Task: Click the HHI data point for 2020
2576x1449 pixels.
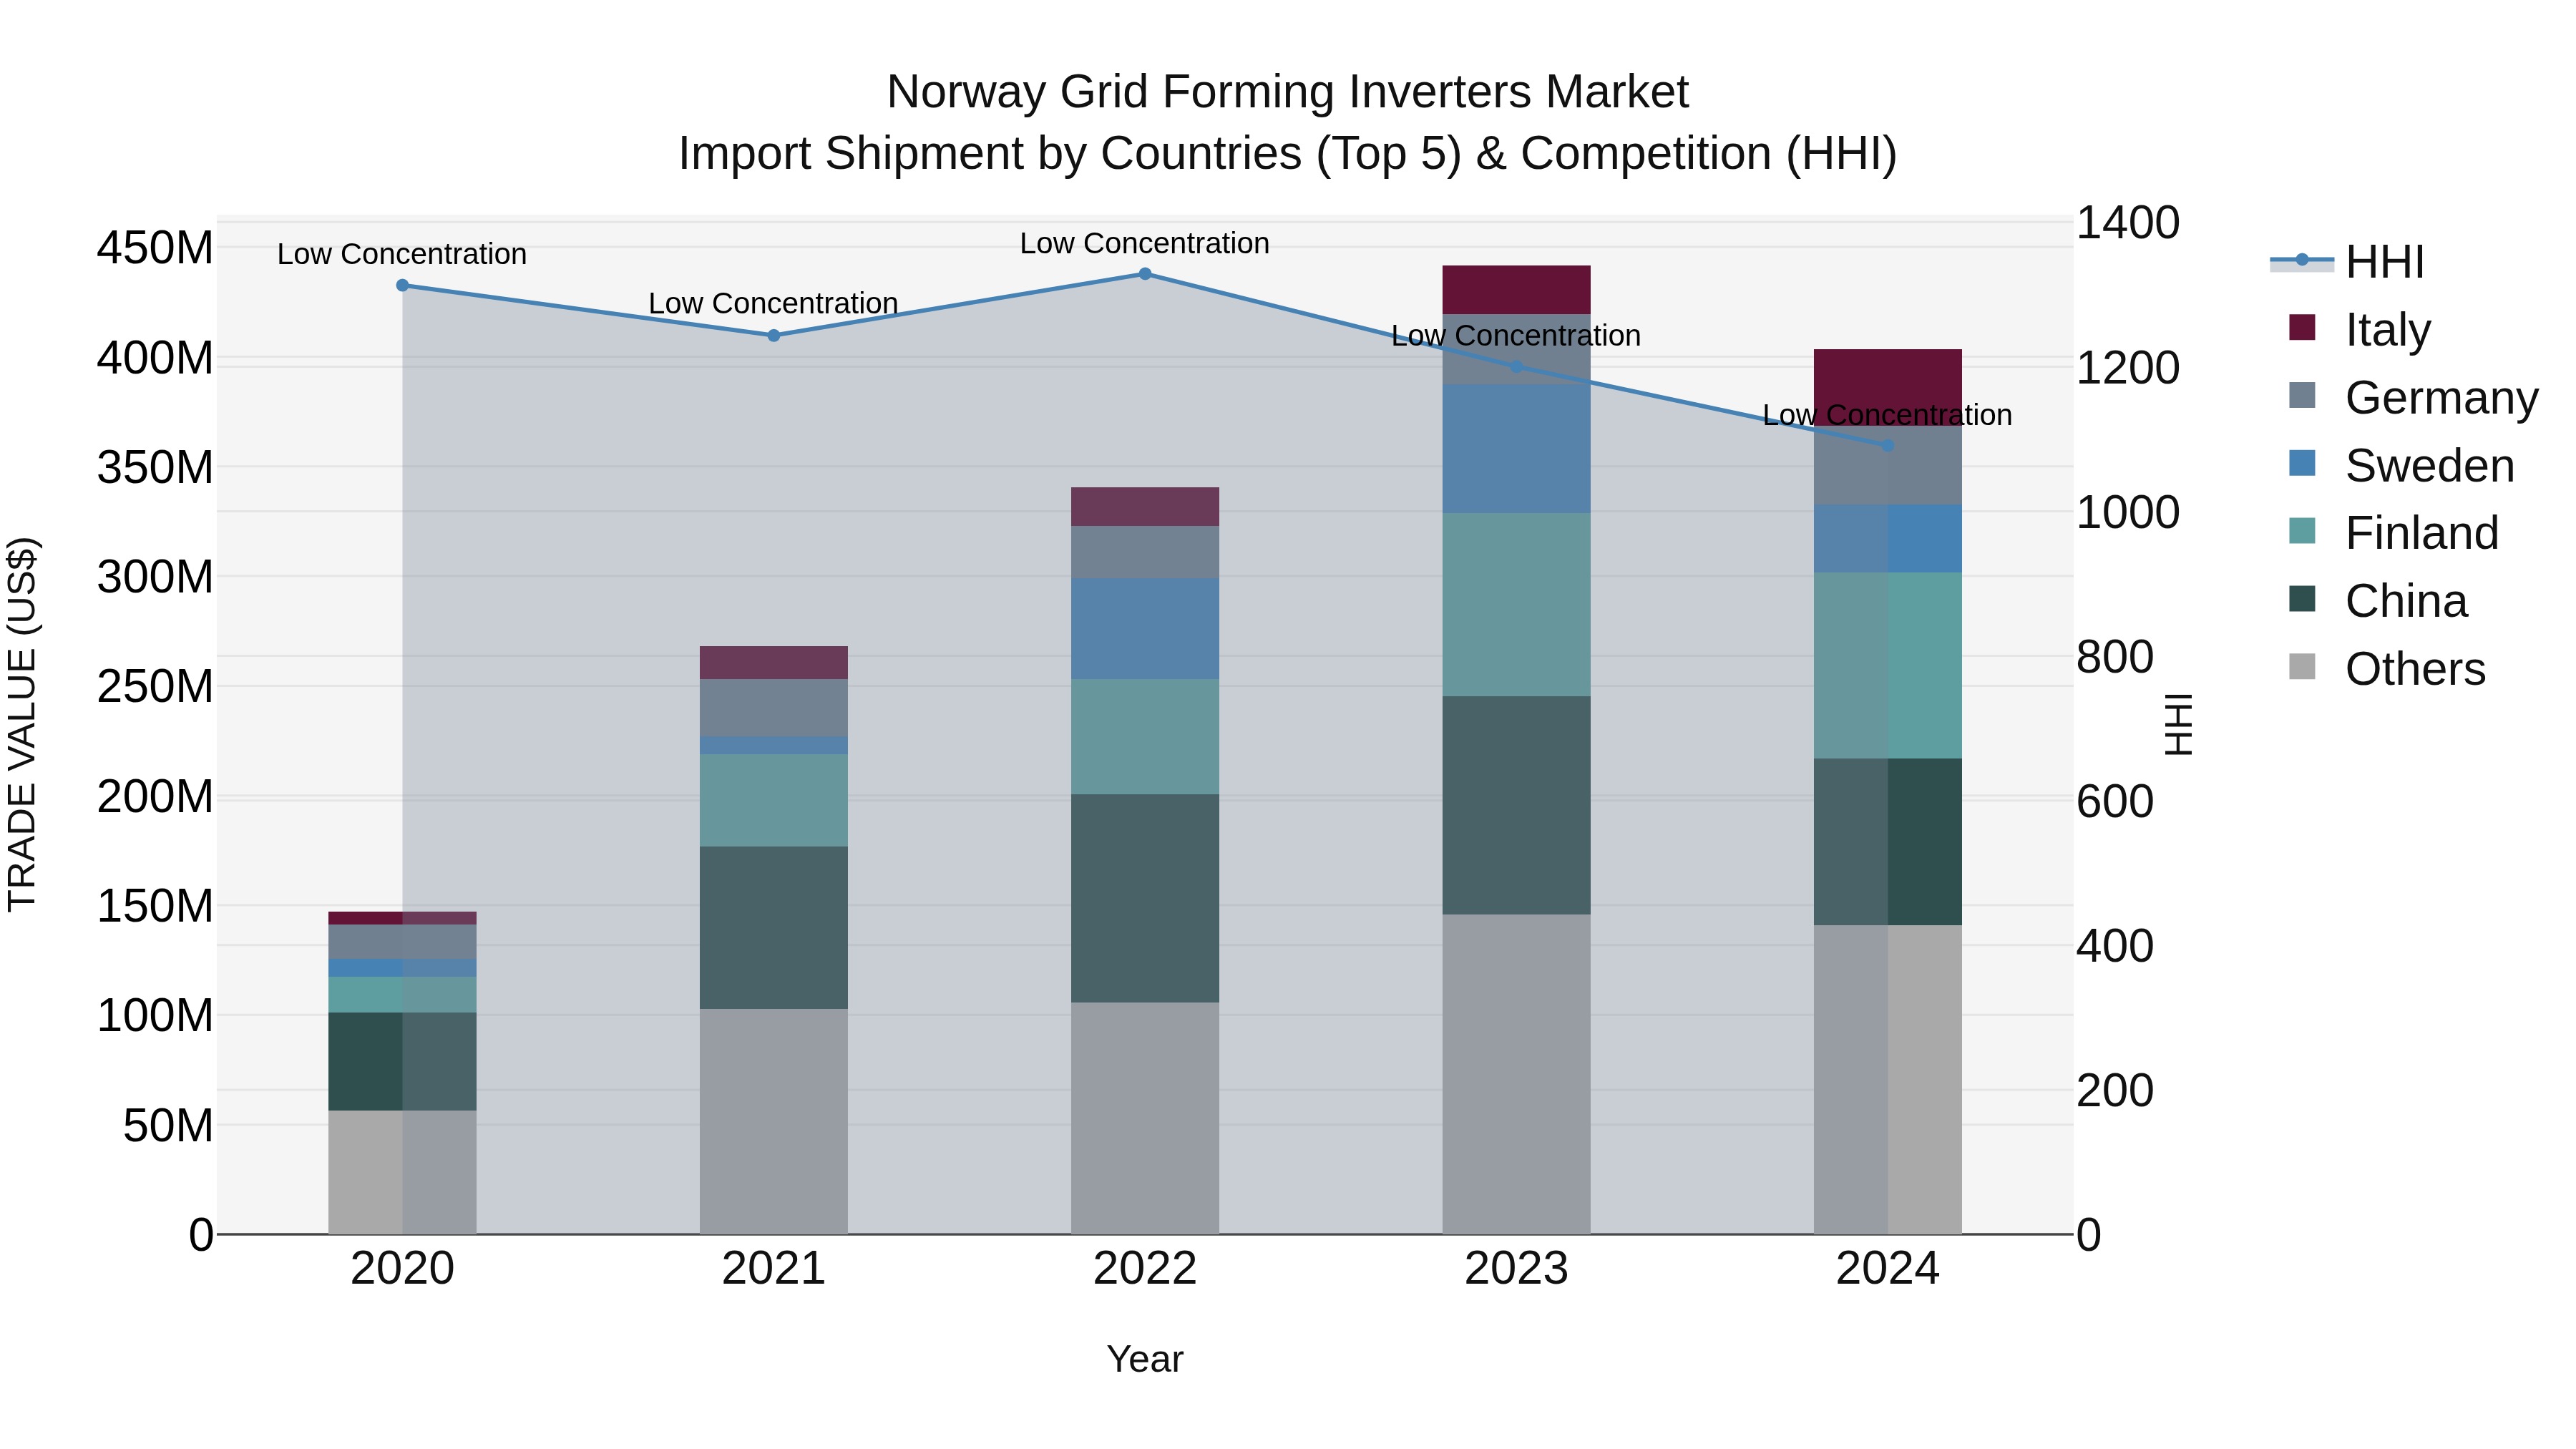Action: (x=402, y=285)
